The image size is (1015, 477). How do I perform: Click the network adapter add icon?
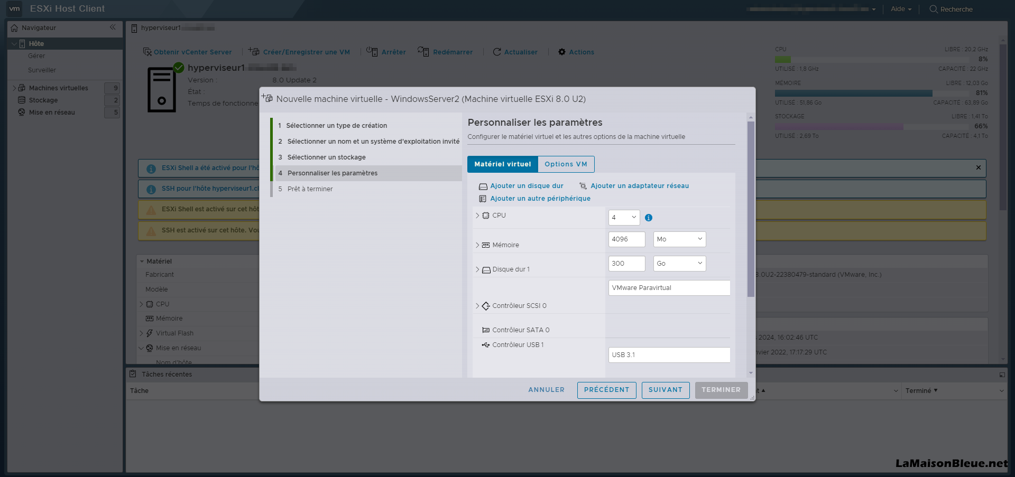[x=583, y=186]
